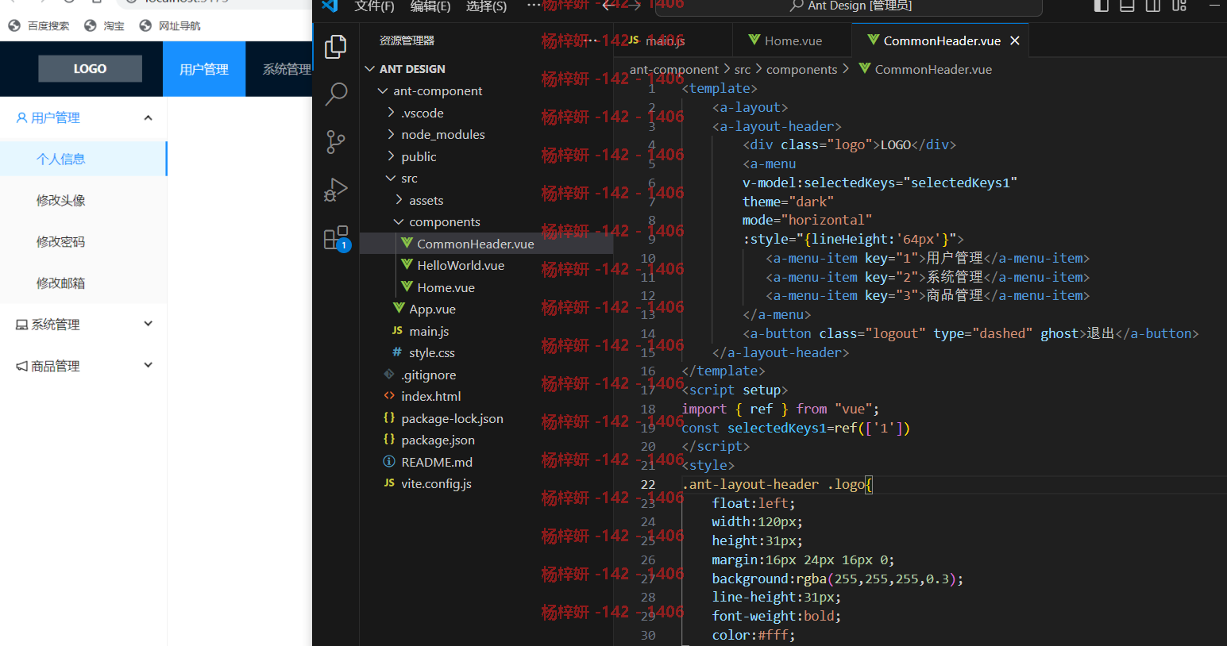Viewport: 1227px width, 646px height.
Task: Click the braces icon beside package.json
Action: 389,440
